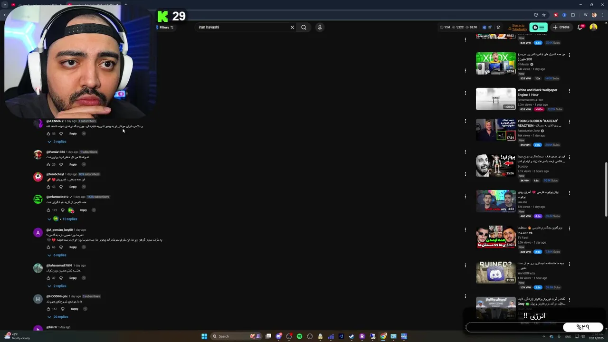Show hidden system tray icons

coord(544,336)
